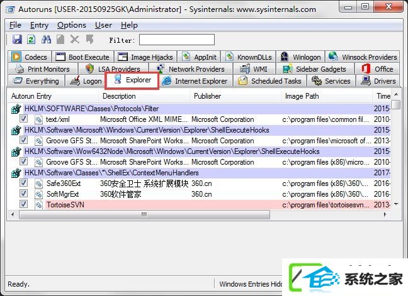
Task: Switch to Scheduled Tasks tab
Action: [270, 81]
